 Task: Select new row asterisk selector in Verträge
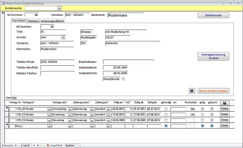coord(7,125)
